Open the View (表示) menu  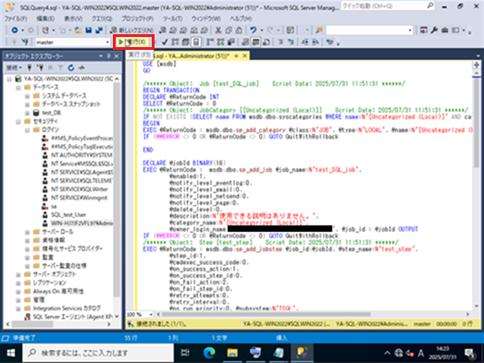point(73,18)
